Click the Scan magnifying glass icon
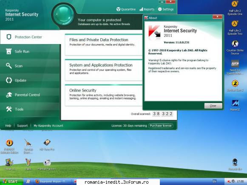The width and height of the screenshot is (247, 185). tap(9, 66)
